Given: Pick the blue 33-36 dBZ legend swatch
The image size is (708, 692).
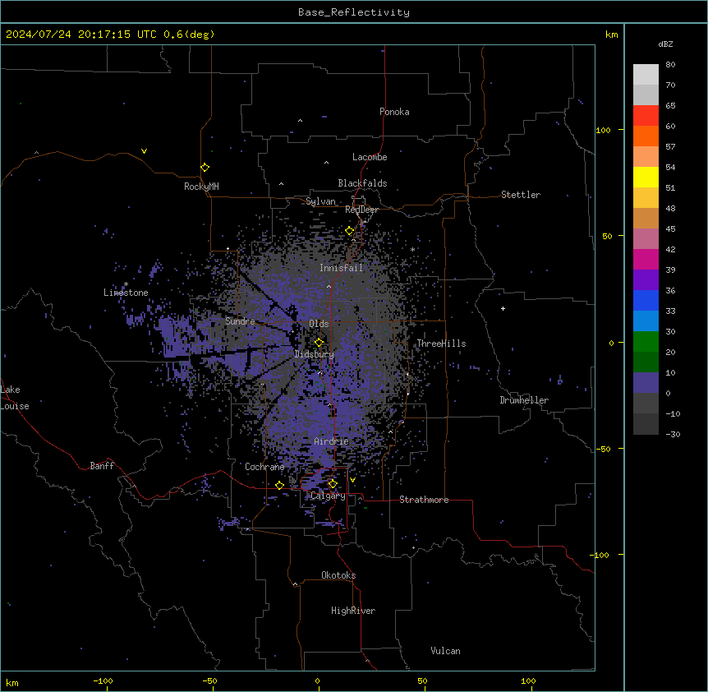Looking at the screenshot, I should (x=646, y=300).
